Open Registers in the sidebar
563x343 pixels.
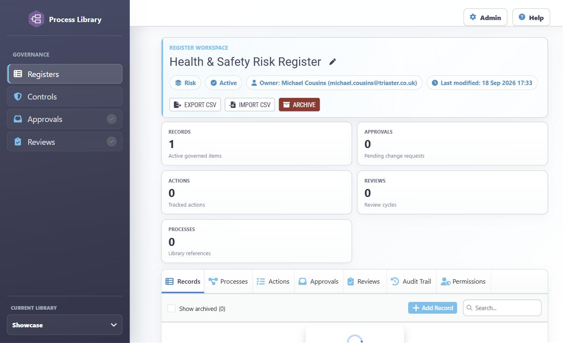(x=65, y=74)
